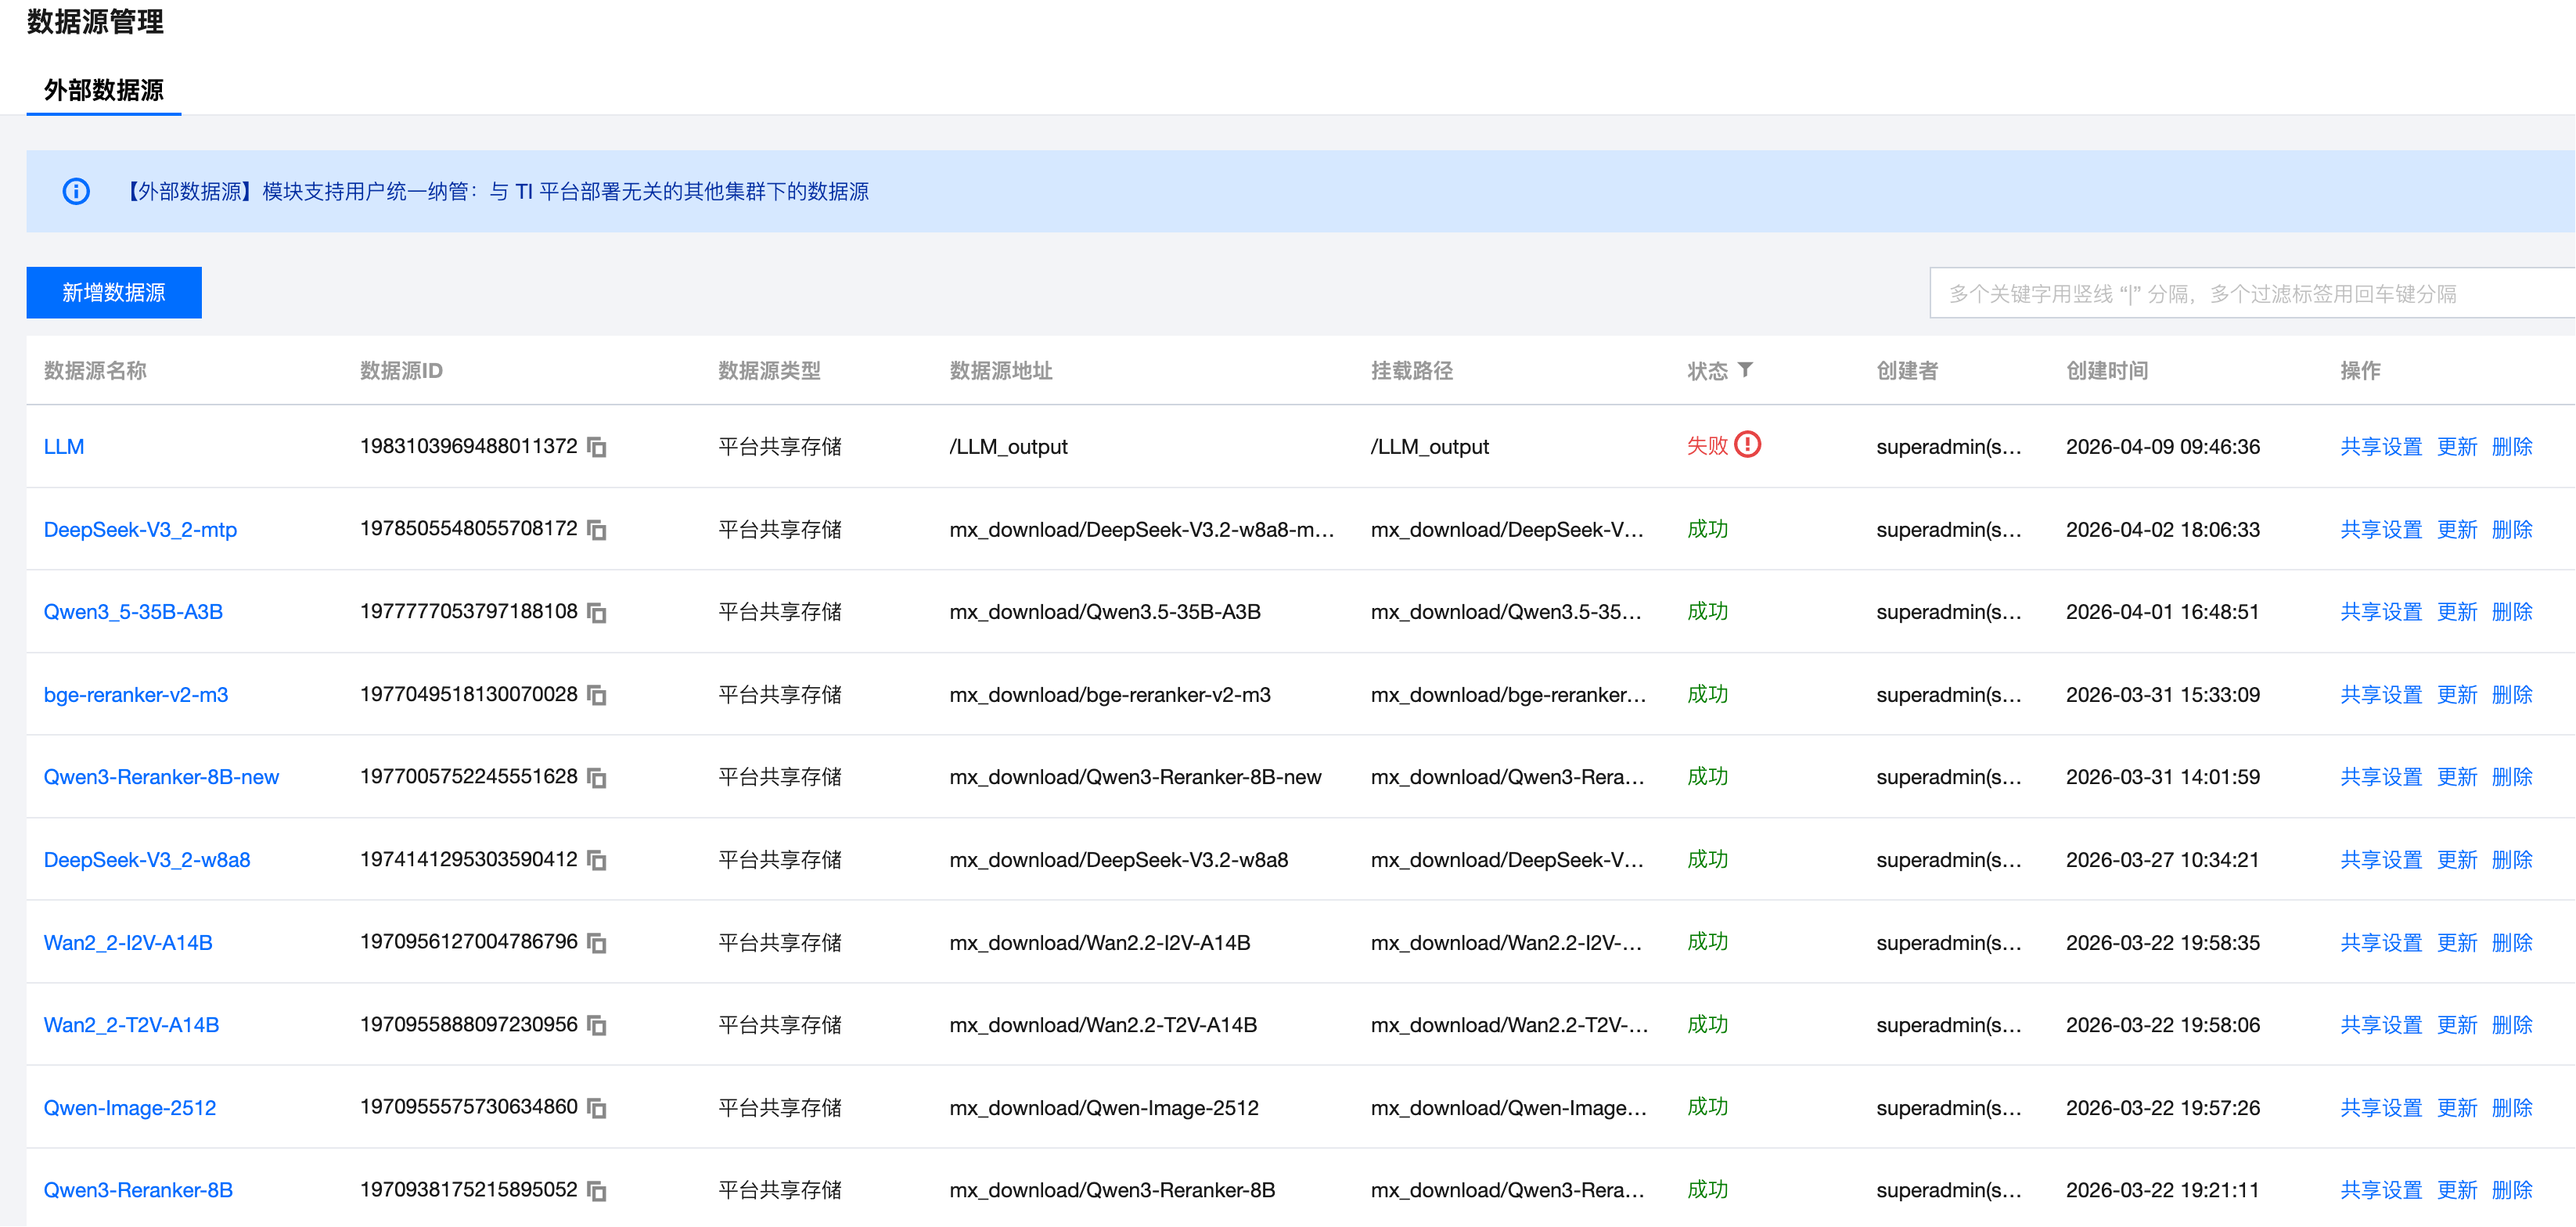Open the 状态 column filter

point(1745,370)
